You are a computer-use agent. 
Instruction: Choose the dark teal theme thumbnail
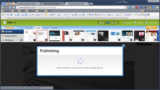tap(54, 36)
